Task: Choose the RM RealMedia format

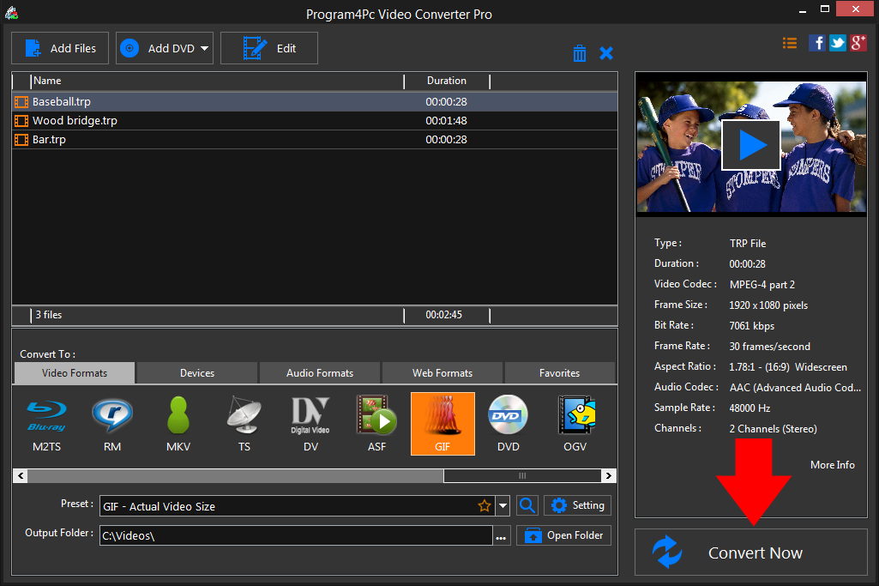Action: tap(111, 423)
